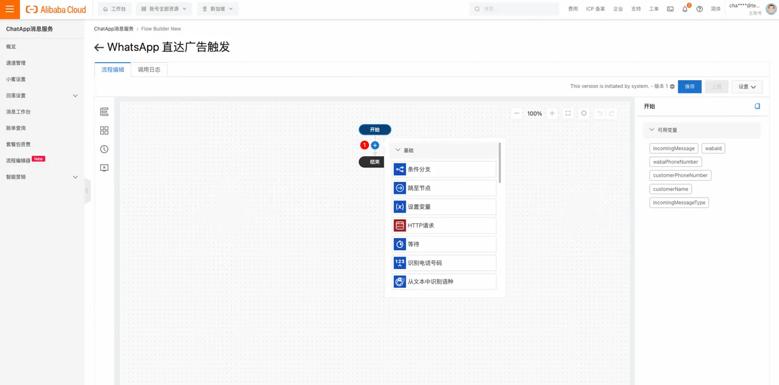Open 消息工作台 in the sidebar
This screenshot has width=779, height=385.
coord(18,112)
